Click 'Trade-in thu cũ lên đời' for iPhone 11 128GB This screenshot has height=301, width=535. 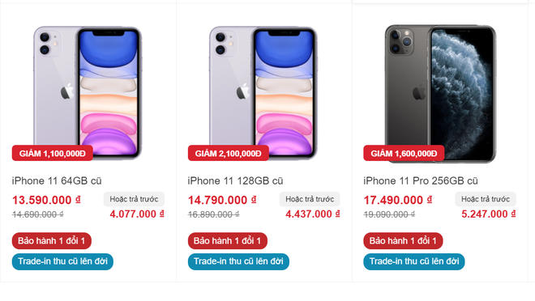pos(238,261)
